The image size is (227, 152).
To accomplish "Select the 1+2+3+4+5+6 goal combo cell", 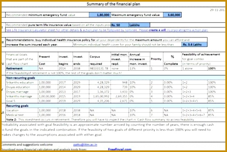I will point(194,110).
